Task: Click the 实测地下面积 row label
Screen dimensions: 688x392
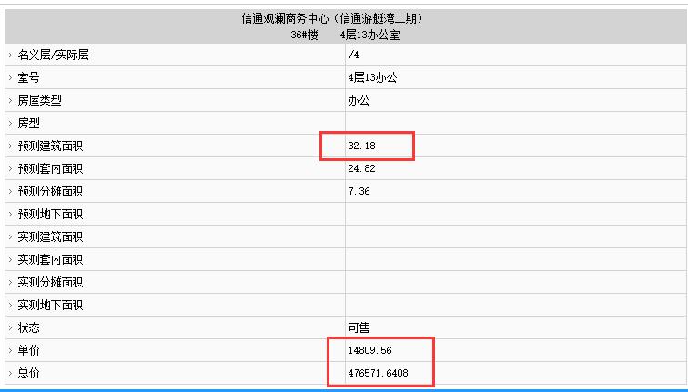Action: pyautogui.click(x=50, y=306)
